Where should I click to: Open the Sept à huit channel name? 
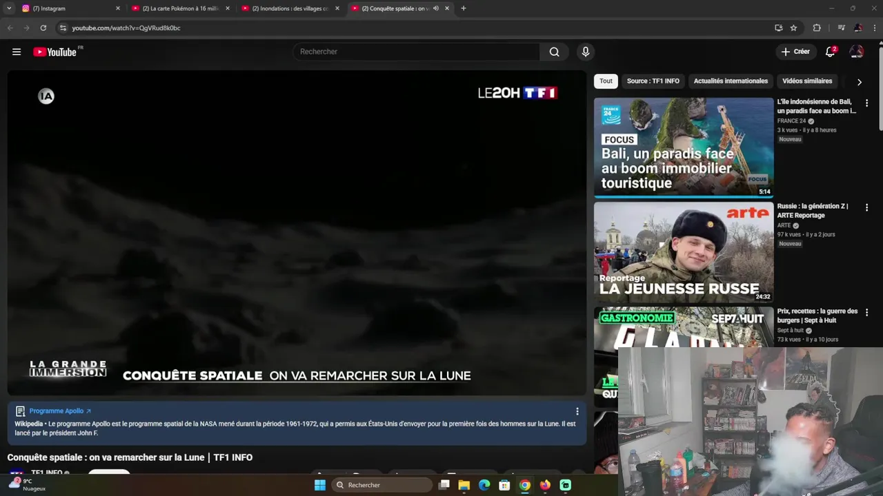click(790, 331)
